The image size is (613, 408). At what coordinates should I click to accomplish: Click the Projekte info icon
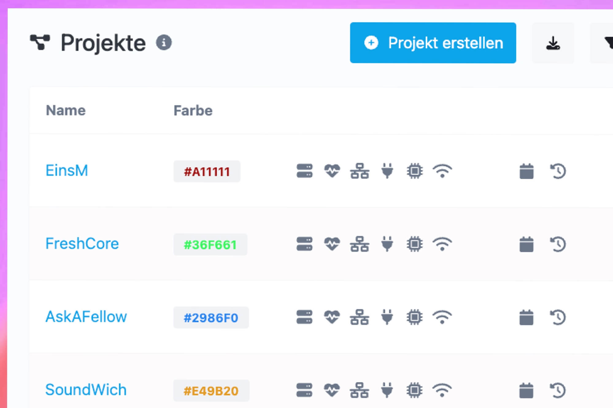(x=164, y=43)
